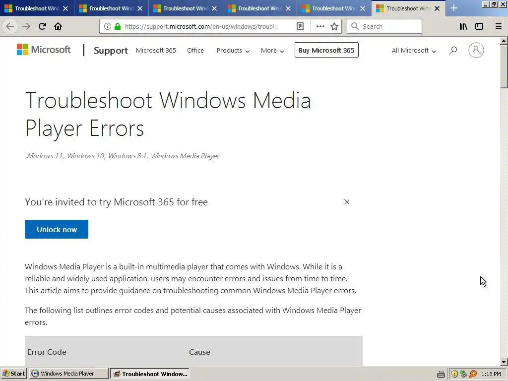
Task: Open the Office nav link
Action: [x=195, y=50]
